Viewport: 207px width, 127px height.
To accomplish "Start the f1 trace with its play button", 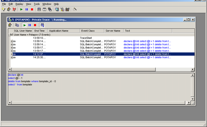I will click(24, 25).
